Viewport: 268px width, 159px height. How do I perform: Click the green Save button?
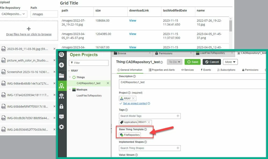click(193, 62)
